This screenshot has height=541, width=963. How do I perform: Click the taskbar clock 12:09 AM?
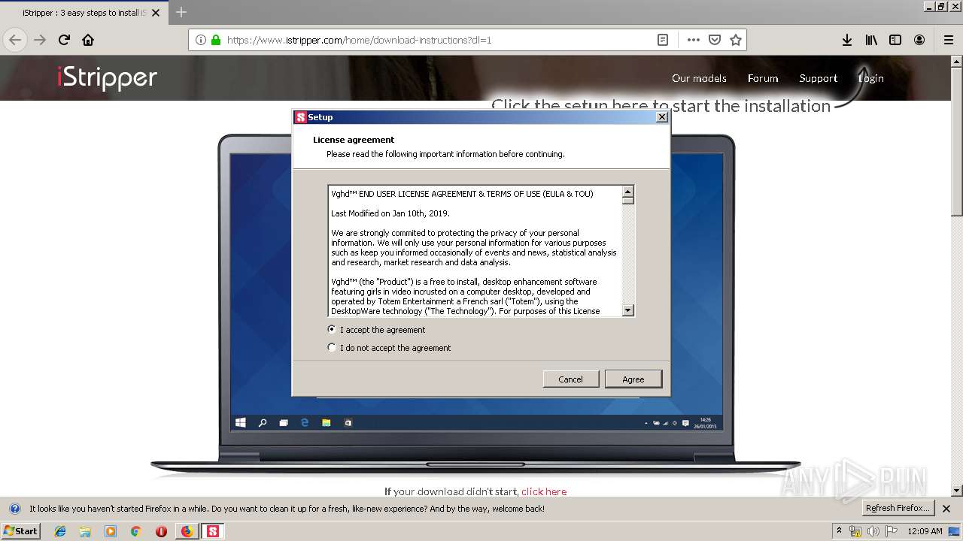coord(925,531)
